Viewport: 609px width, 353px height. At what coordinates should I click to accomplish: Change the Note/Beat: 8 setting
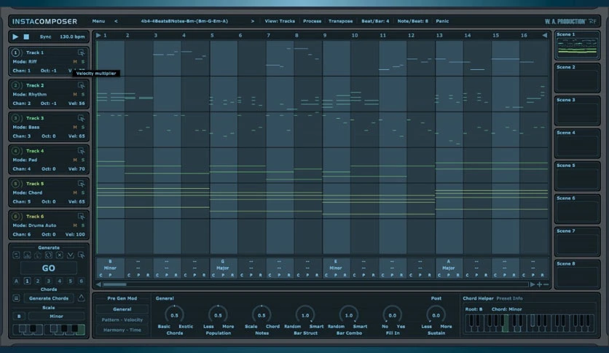pos(412,21)
